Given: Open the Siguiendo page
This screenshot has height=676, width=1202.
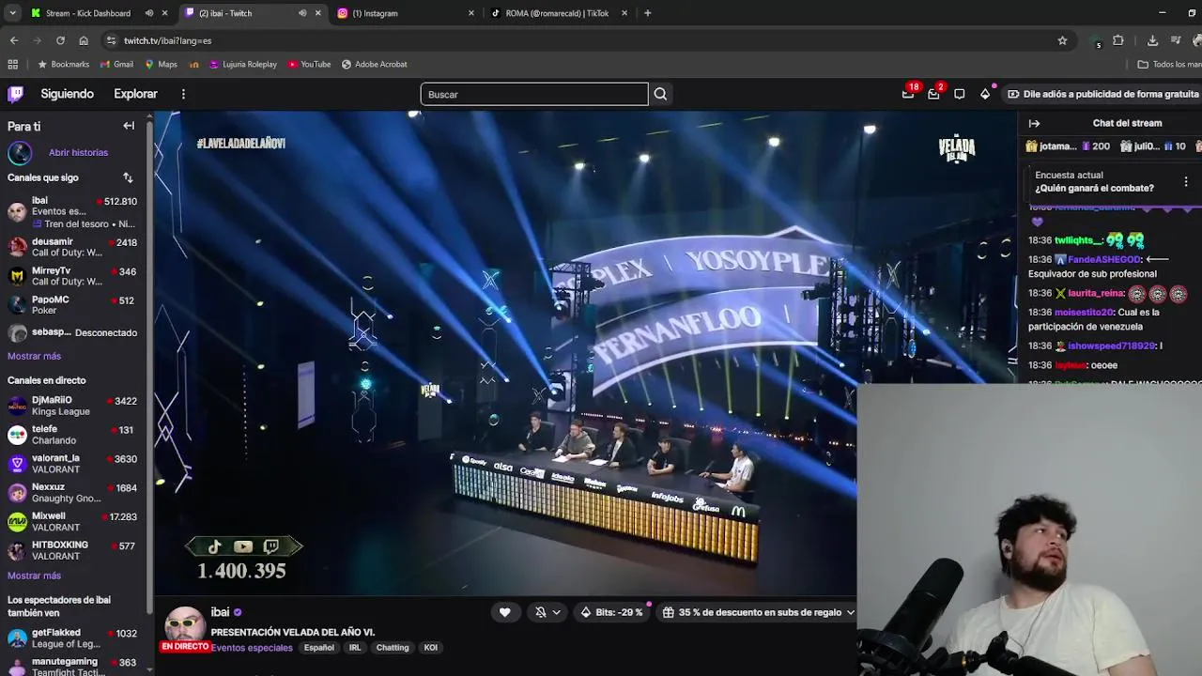Looking at the screenshot, I should point(67,94).
